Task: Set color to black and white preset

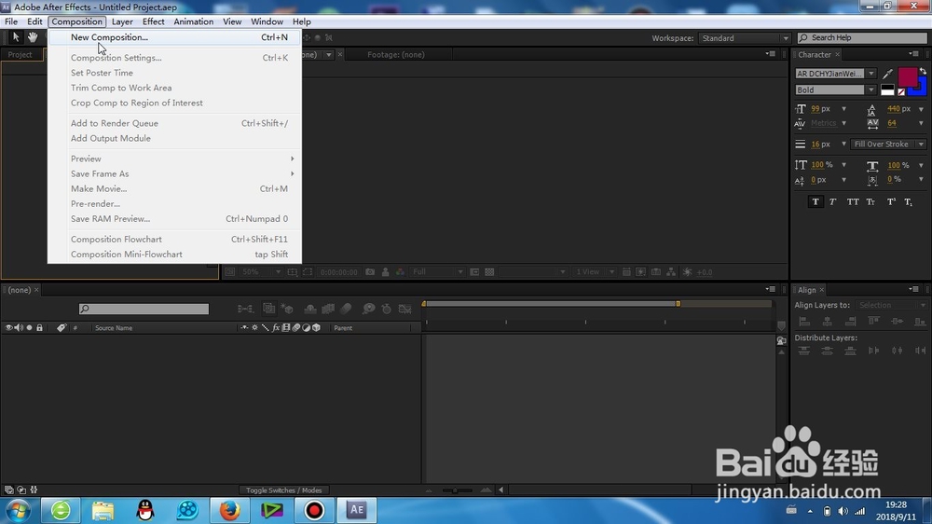Action: [x=887, y=90]
